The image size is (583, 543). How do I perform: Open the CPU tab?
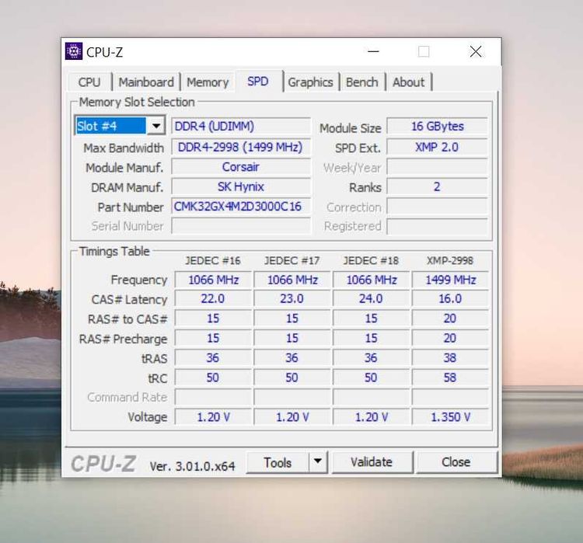click(89, 82)
